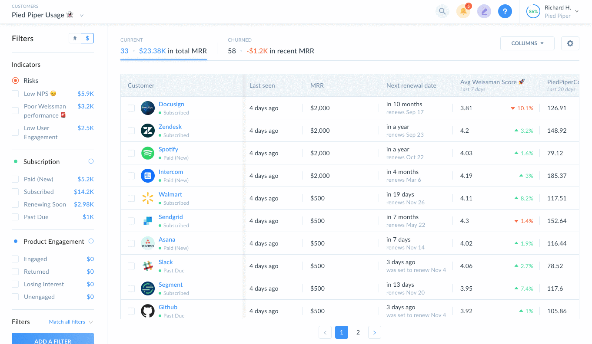Click the Walmart logo avatar
The width and height of the screenshot is (592, 344).
click(x=148, y=198)
